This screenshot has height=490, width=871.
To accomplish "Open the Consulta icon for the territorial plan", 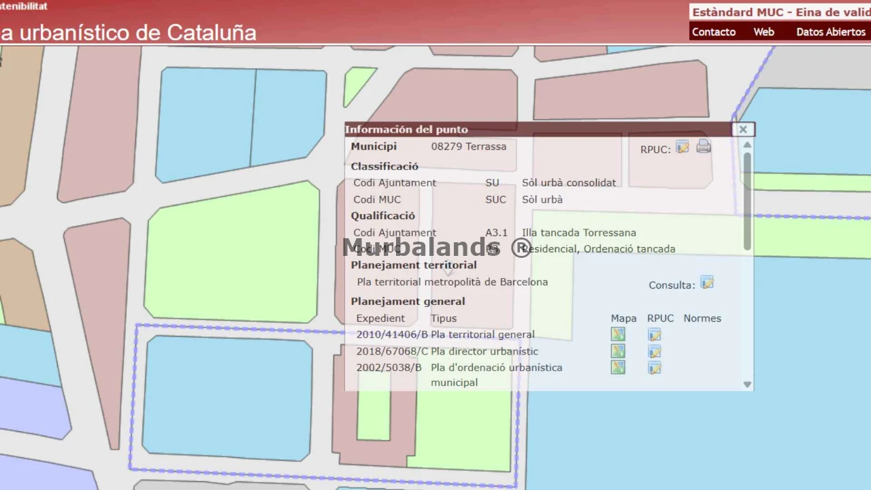I will (x=707, y=282).
